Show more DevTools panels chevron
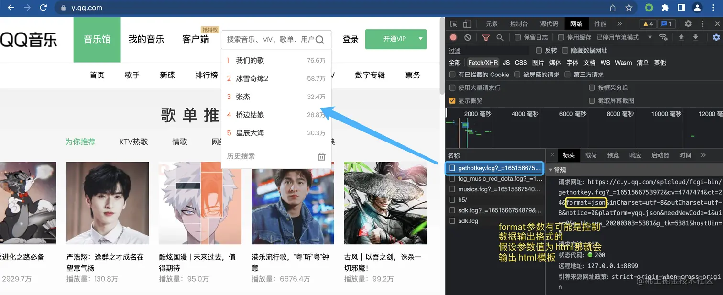 point(619,24)
